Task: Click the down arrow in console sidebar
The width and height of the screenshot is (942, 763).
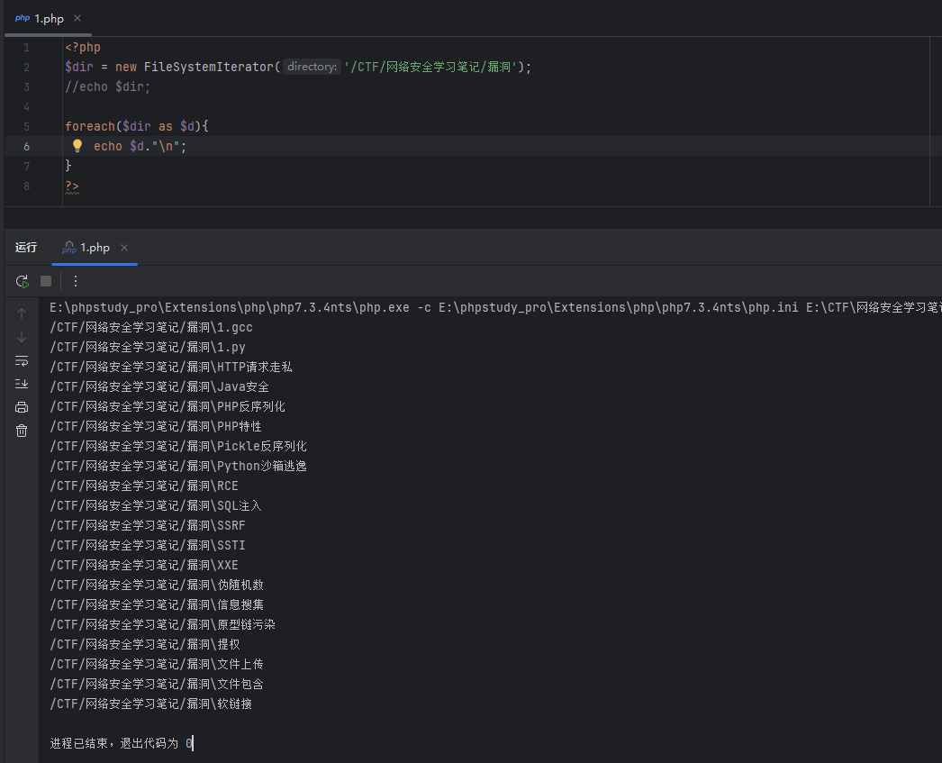Action: coord(22,337)
